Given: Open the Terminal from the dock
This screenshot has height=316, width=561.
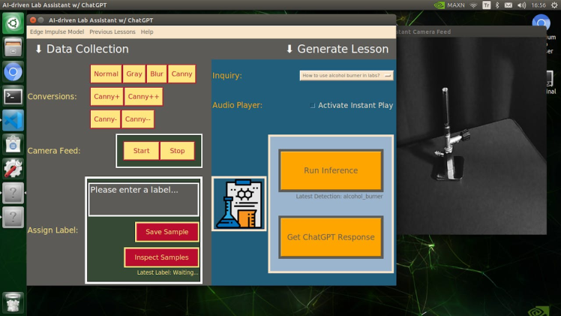Looking at the screenshot, I should tap(13, 96).
